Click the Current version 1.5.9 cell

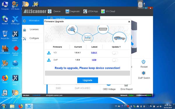(x=78, y=60)
